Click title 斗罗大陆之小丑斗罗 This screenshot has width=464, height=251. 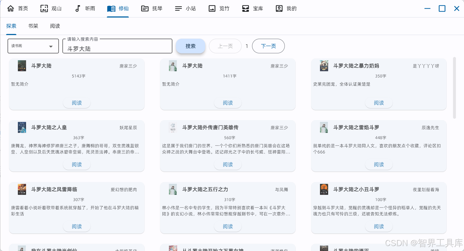[356, 189]
